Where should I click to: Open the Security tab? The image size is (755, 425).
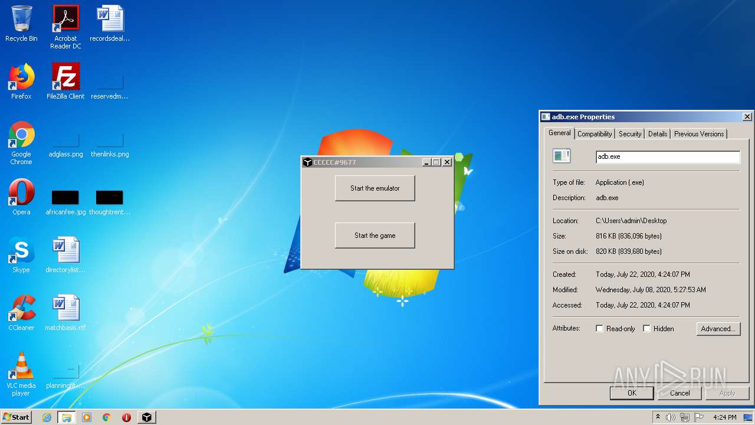coord(630,134)
